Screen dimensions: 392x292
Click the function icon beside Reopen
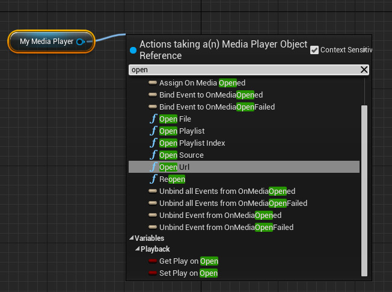coord(153,179)
